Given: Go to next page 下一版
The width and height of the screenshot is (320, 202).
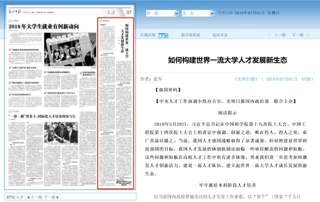Looking at the screenshot, I should click(50, 197).
